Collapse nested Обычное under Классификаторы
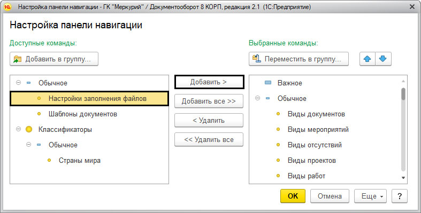The image size is (421, 213). (28, 145)
